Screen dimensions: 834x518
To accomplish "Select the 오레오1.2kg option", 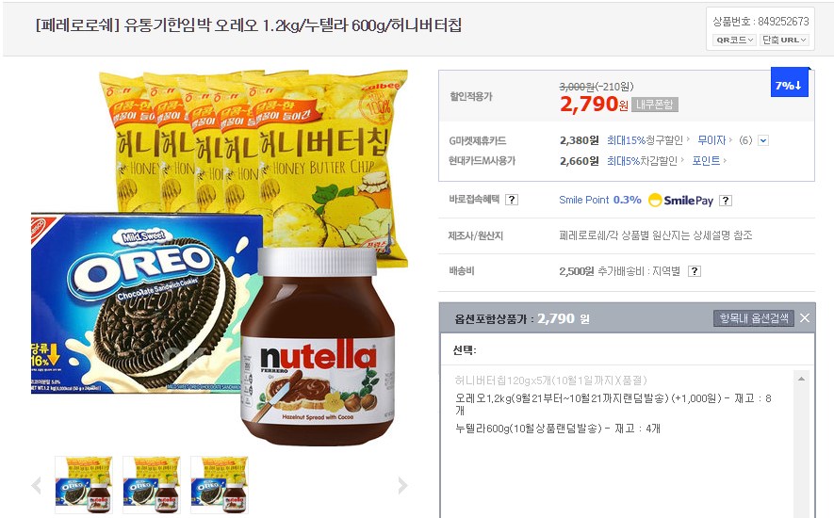I will (613, 404).
